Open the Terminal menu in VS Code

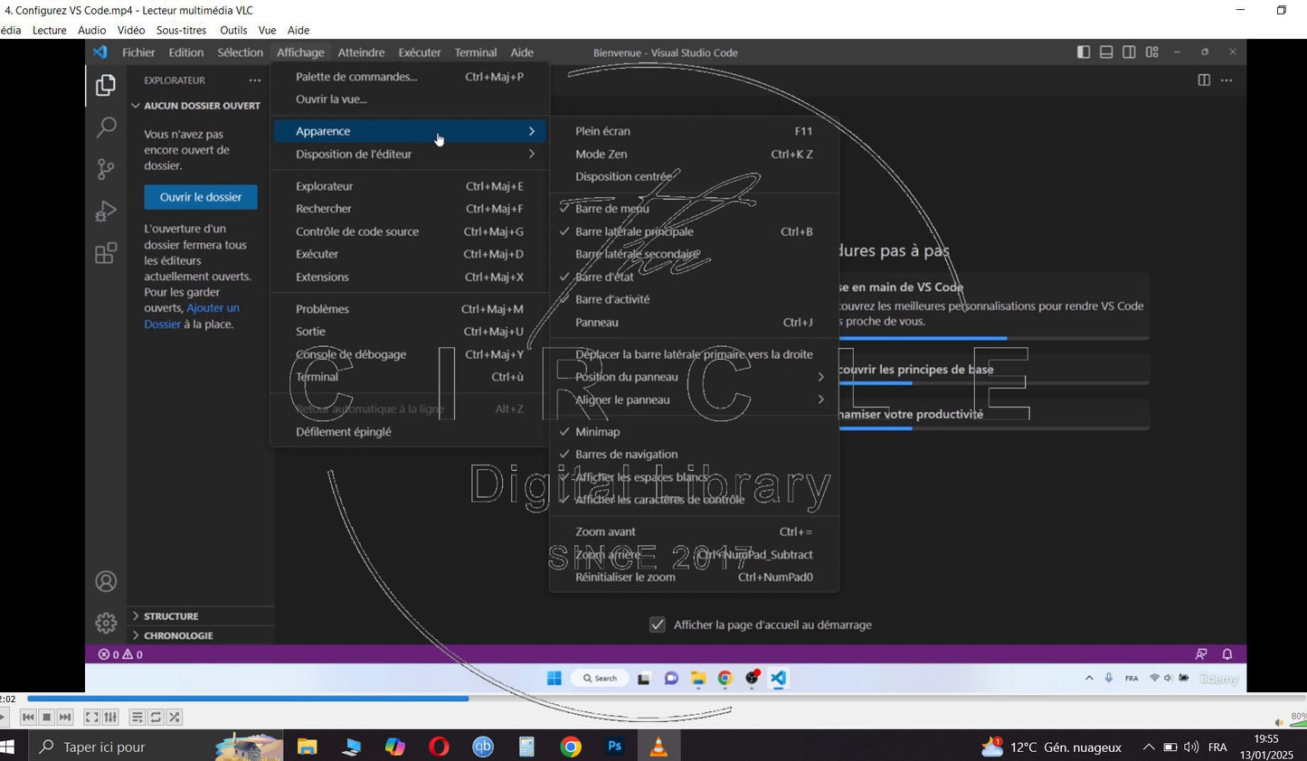coord(475,52)
